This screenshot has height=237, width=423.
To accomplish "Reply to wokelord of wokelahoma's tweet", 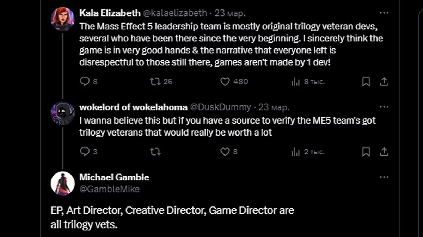I will click(x=85, y=152).
